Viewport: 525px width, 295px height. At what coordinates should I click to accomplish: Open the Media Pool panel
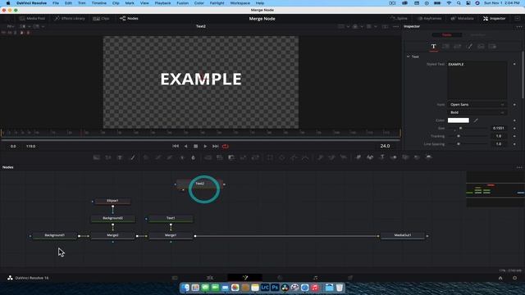coord(32,18)
